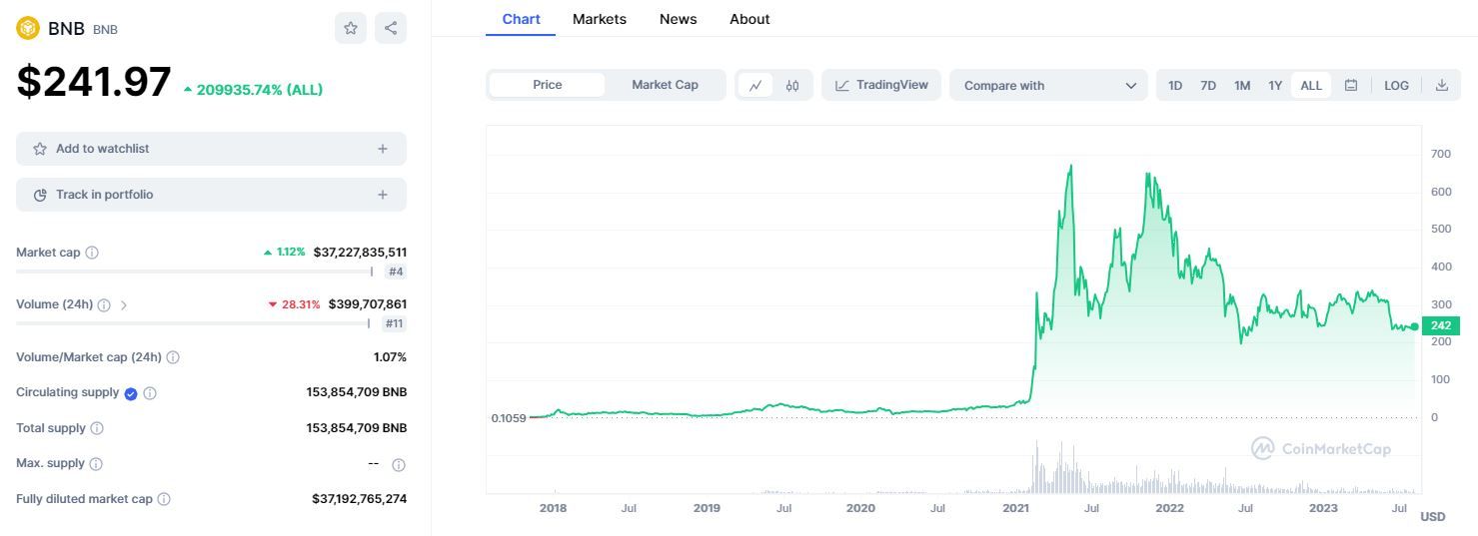Click info icon next to Max. supply dashes

point(399,464)
